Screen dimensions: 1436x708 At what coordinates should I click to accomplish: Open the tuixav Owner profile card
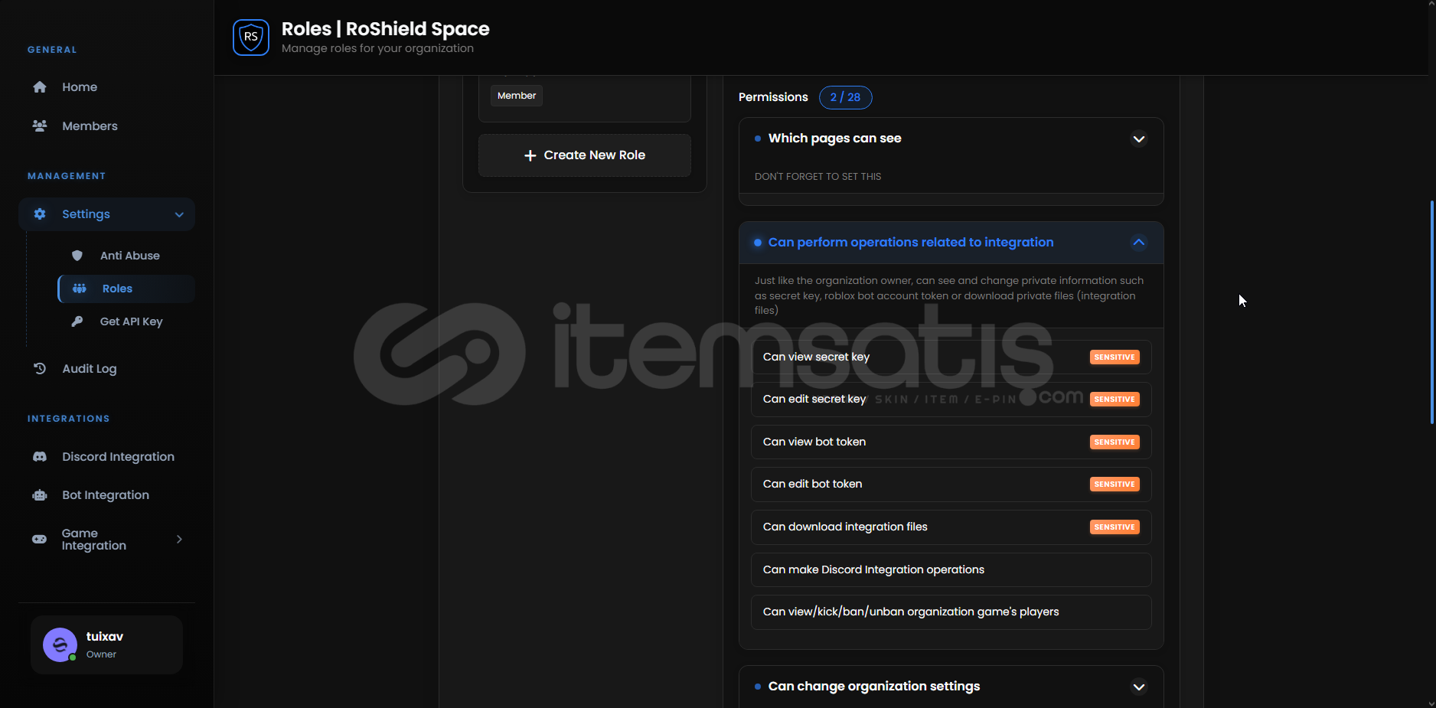(x=106, y=645)
